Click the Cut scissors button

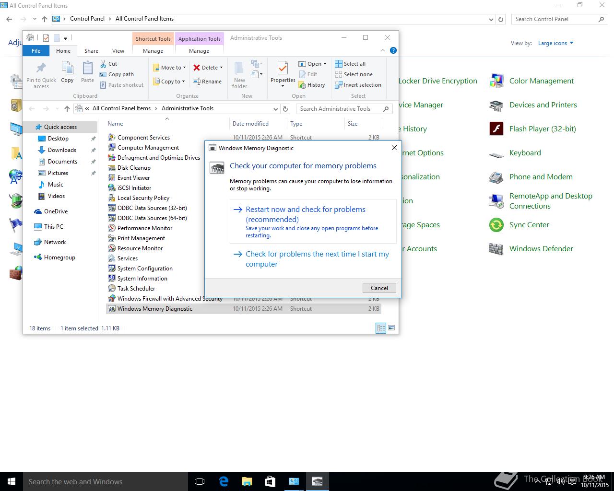pos(108,64)
